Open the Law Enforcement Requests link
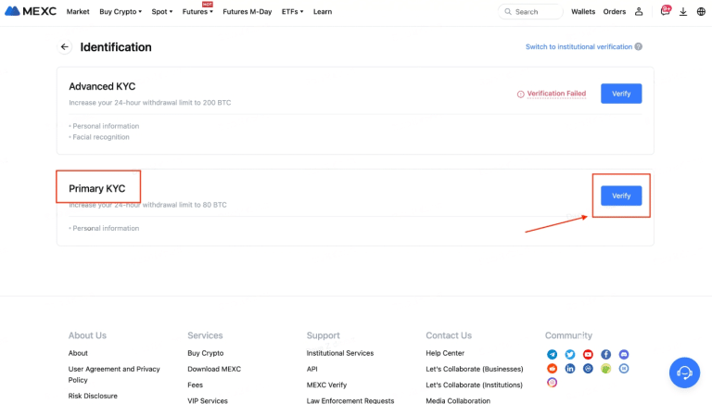 coord(350,400)
